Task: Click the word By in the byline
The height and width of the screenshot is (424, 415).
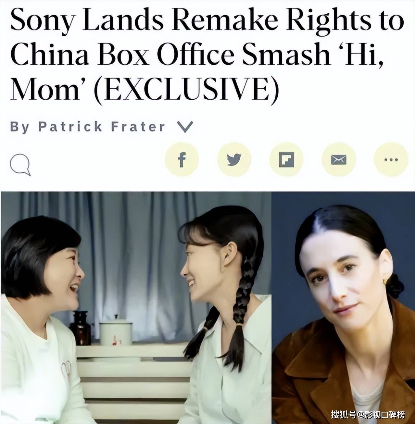Action: (x=19, y=127)
